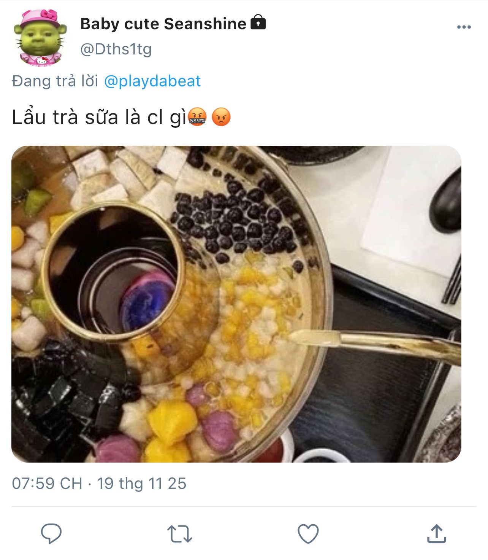Click the angry red face emoji
Viewport: 488px width, 560px height.
[x=221, y=117]
